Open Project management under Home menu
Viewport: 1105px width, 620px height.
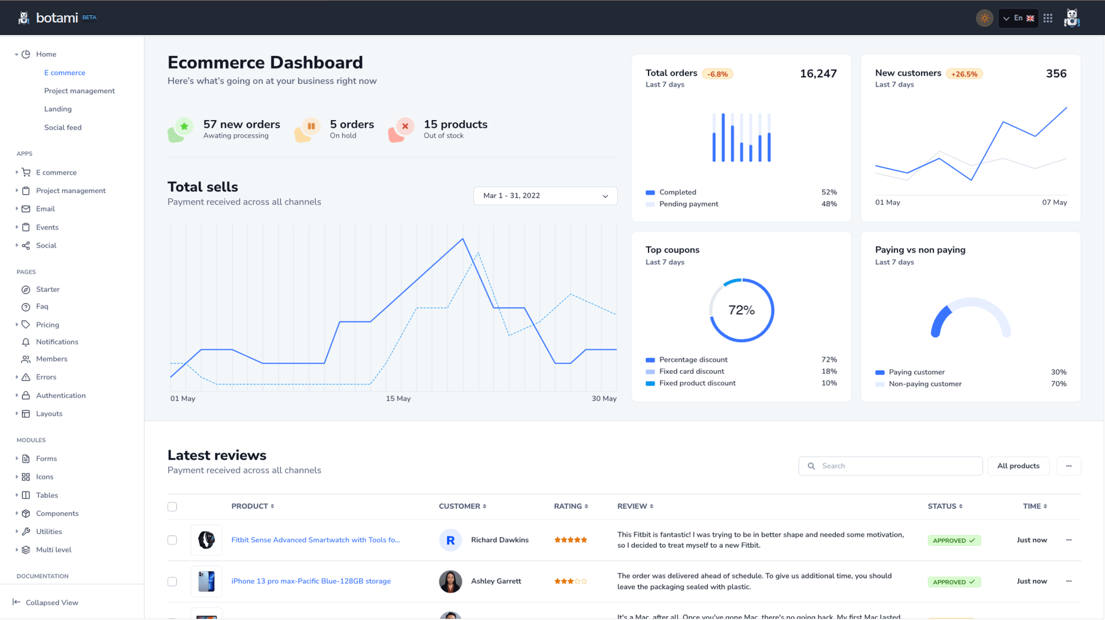click(x=80, y=91)
